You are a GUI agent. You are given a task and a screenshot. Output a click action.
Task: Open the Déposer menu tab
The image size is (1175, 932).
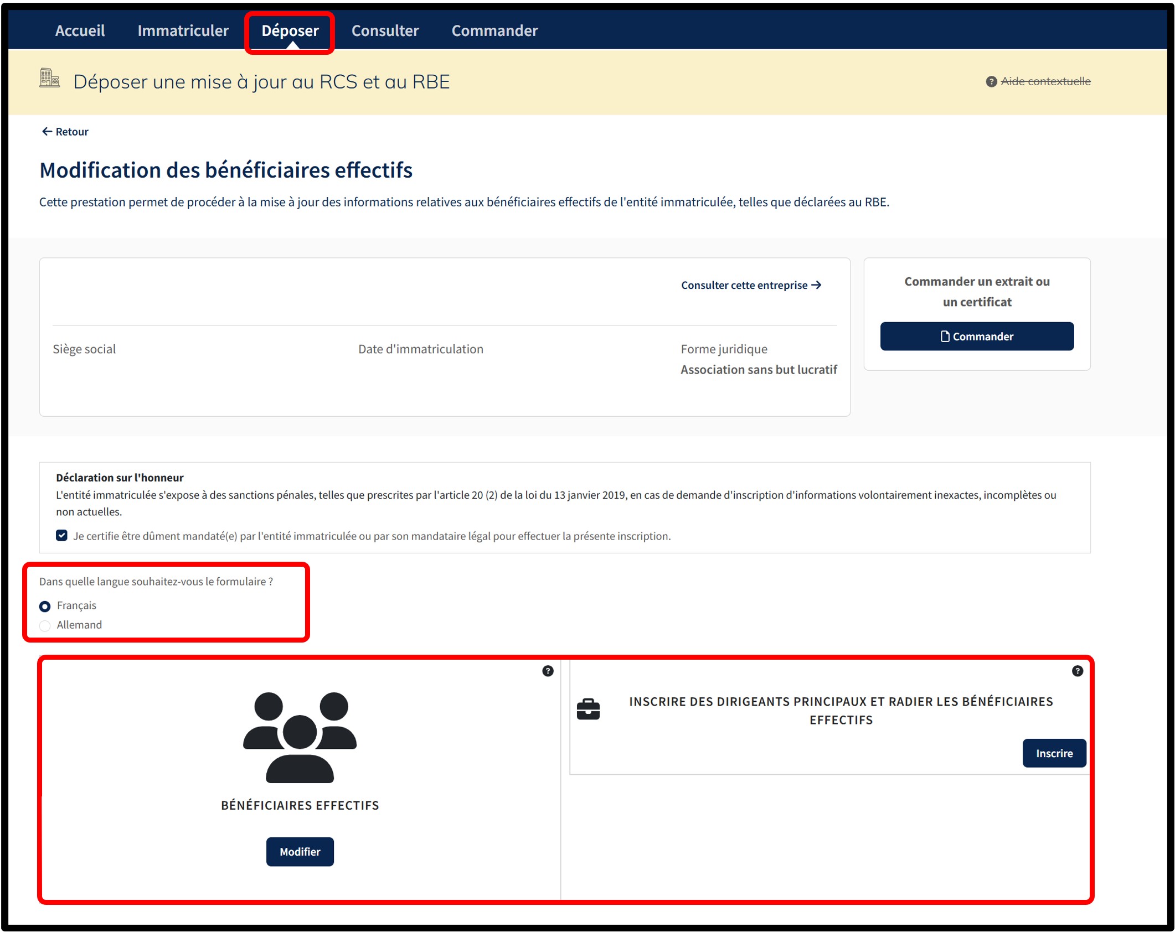[x=290, y=30]
